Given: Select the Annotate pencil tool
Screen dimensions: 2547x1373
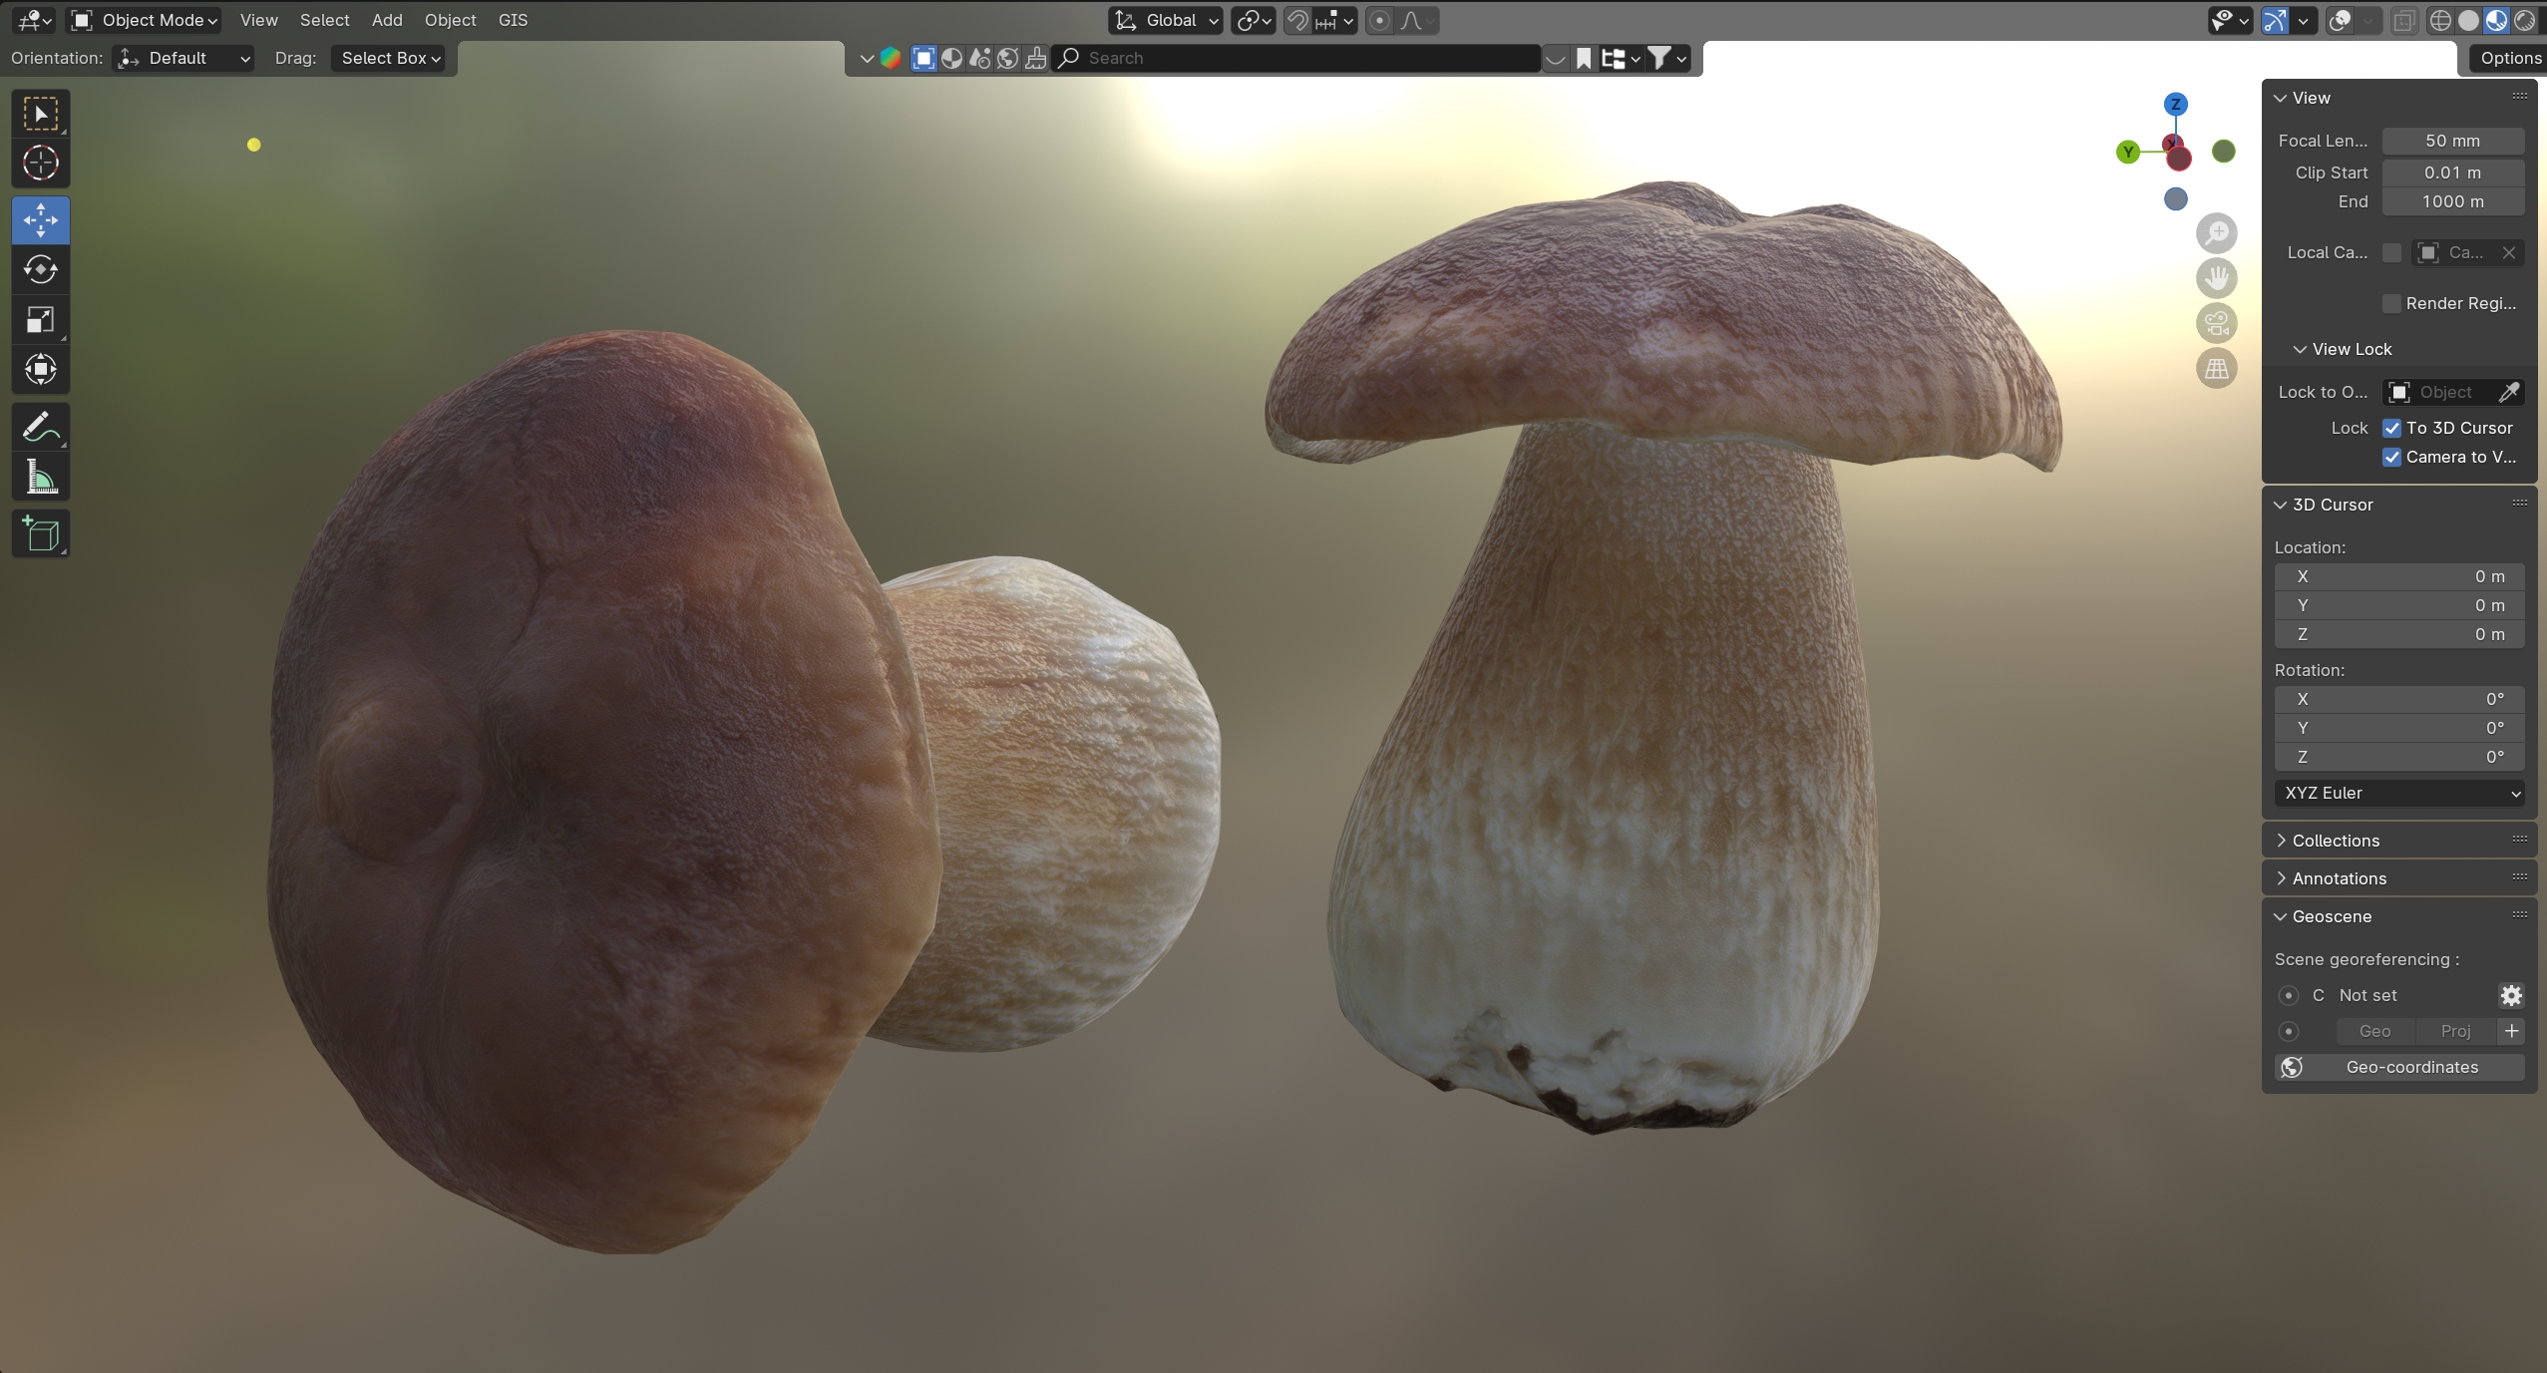Looking at the screenshot, I should coord(40,429).
